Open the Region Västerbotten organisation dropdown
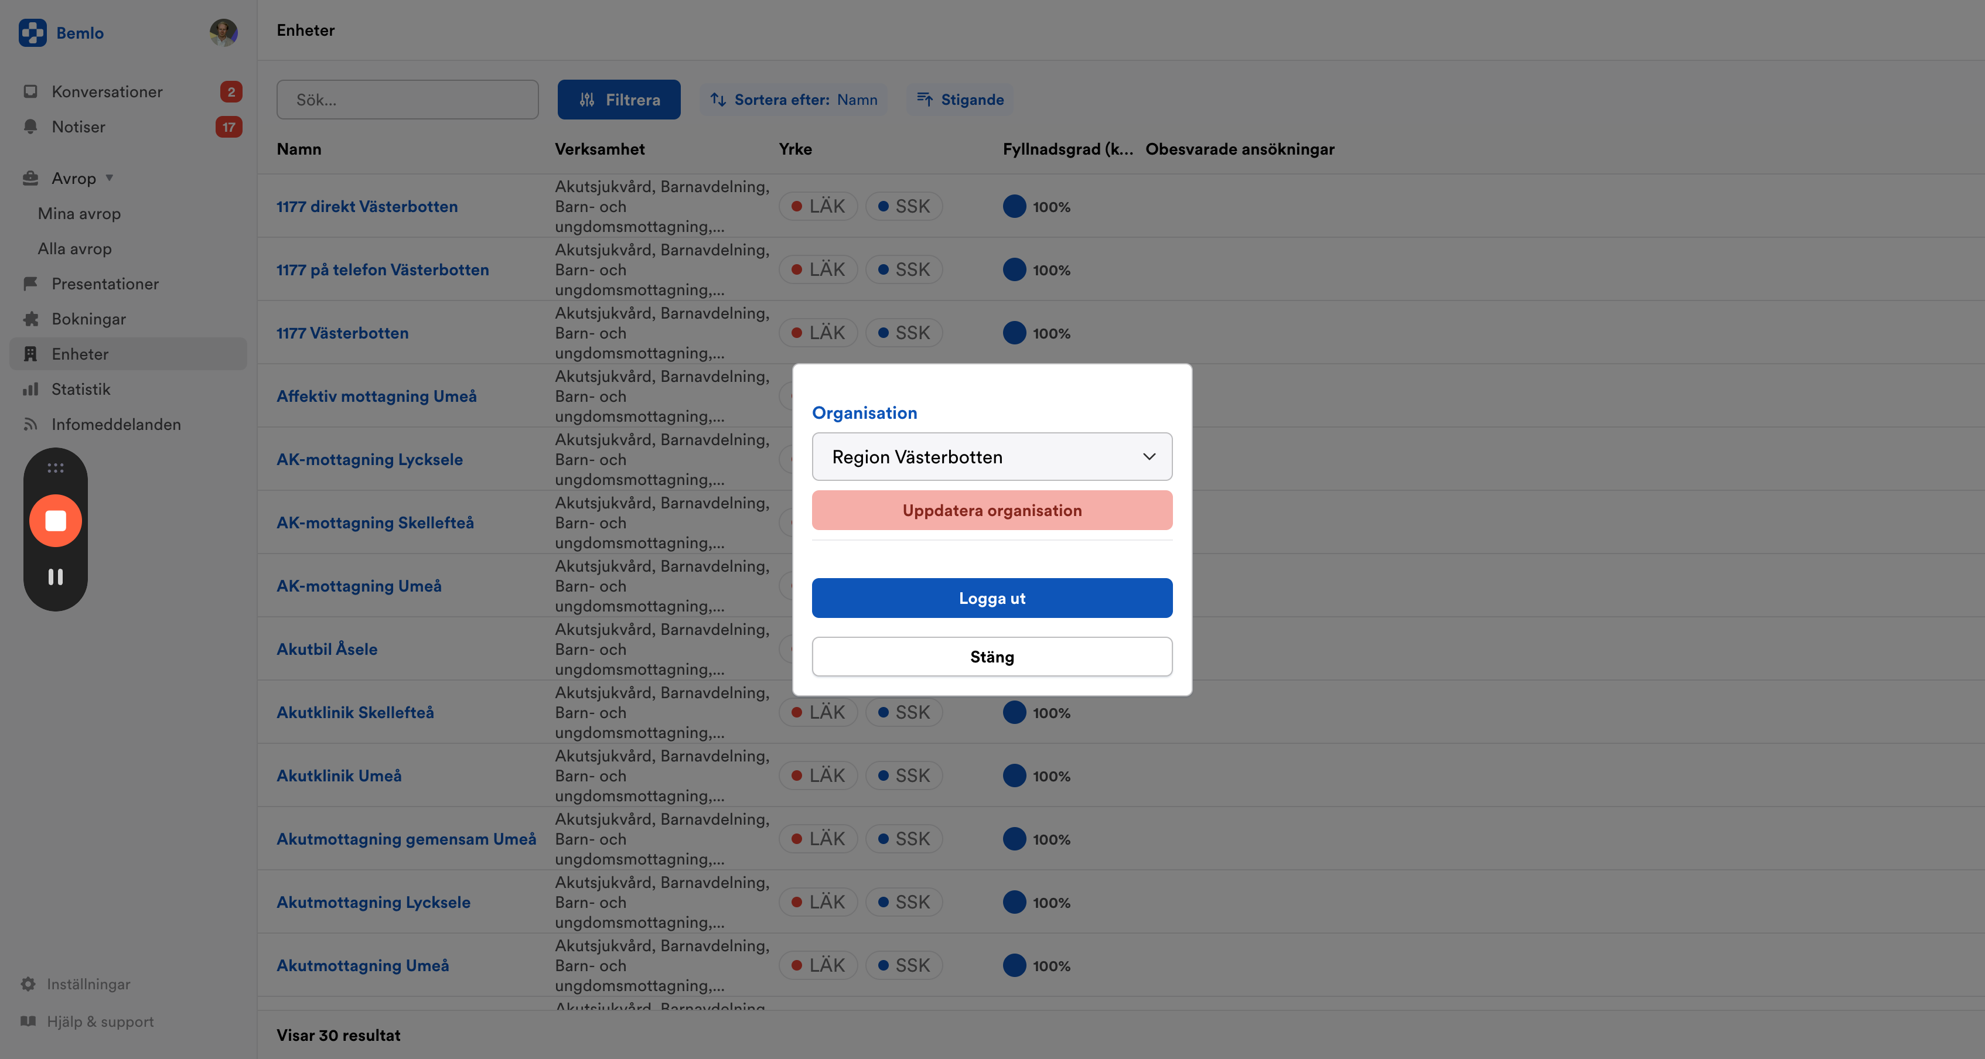Viewport: 1985px width, 1059px height. (992, 457)
